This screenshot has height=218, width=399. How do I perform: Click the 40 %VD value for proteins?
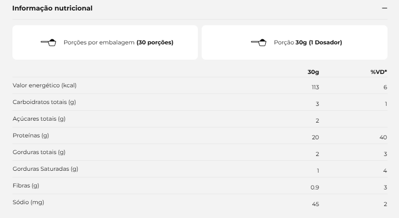point(383,137)
